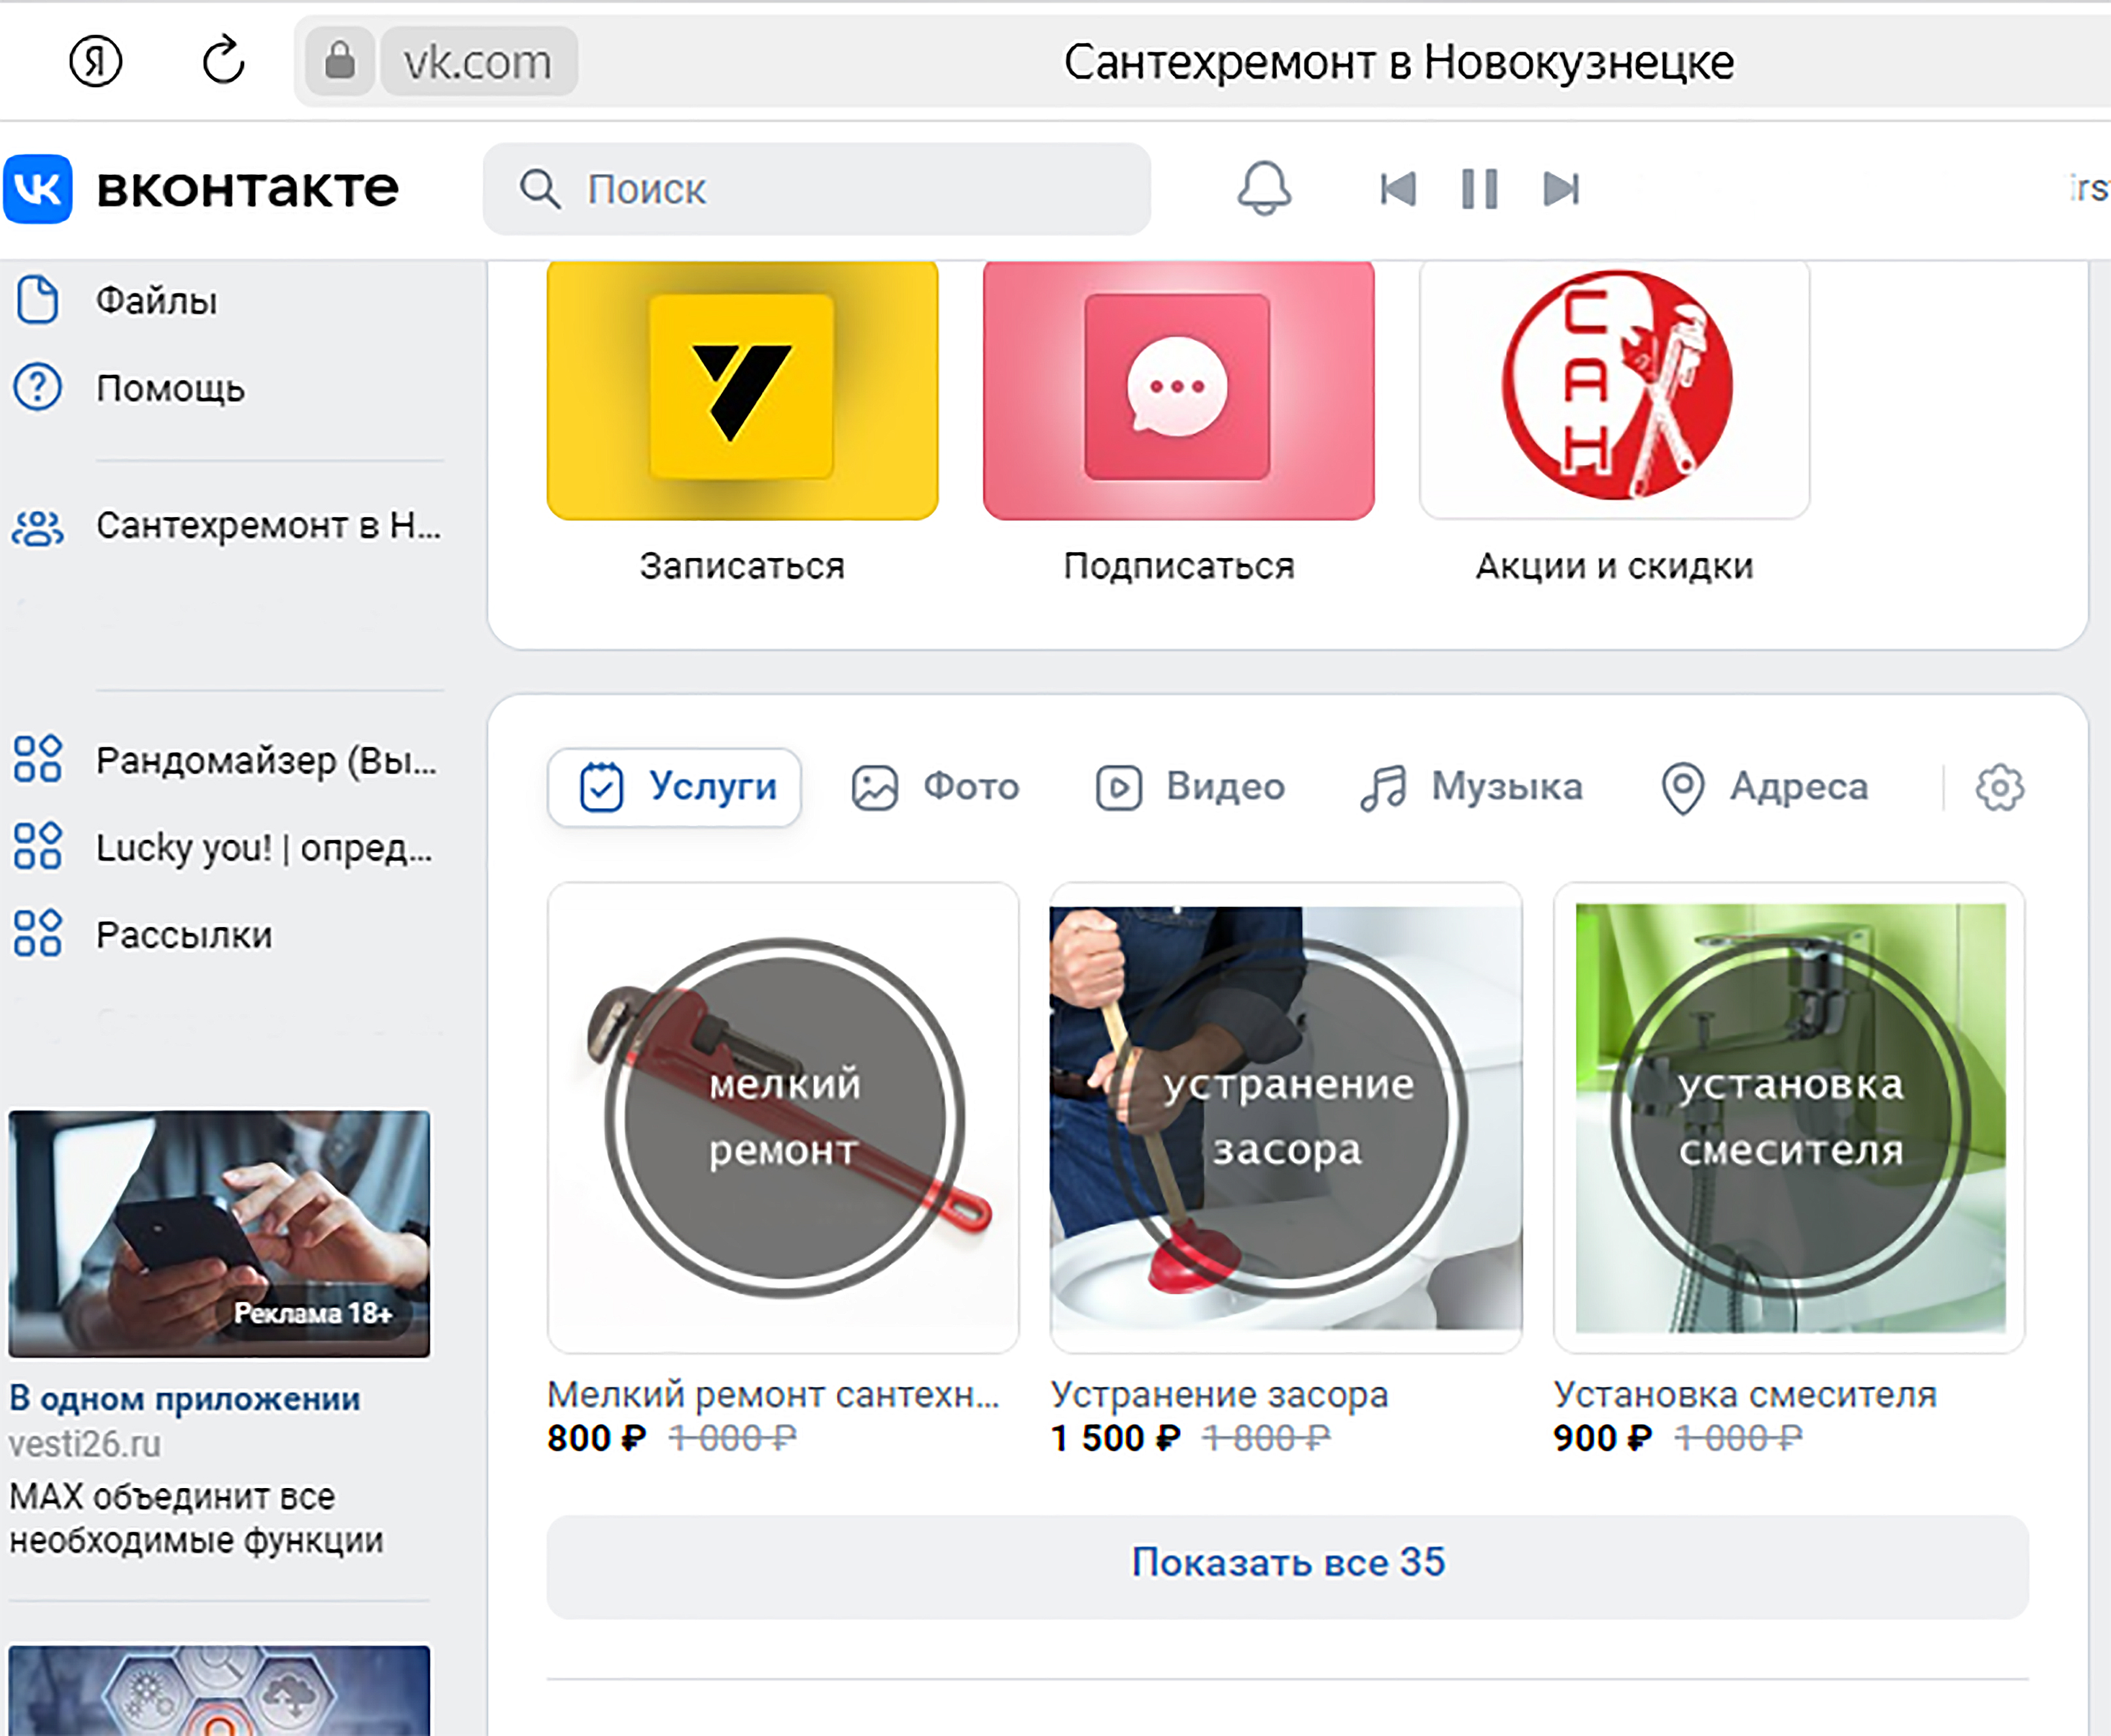Open Рассылки app in sidebar

tap(184, 935)
